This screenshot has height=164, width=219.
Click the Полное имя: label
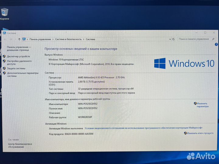point(56,108)
